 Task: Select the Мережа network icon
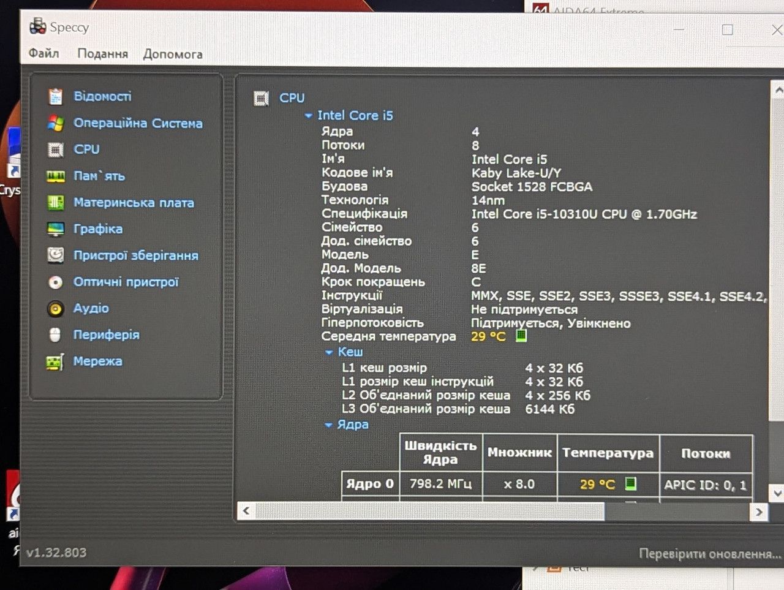pyautogui.click(x=55, y=362)
